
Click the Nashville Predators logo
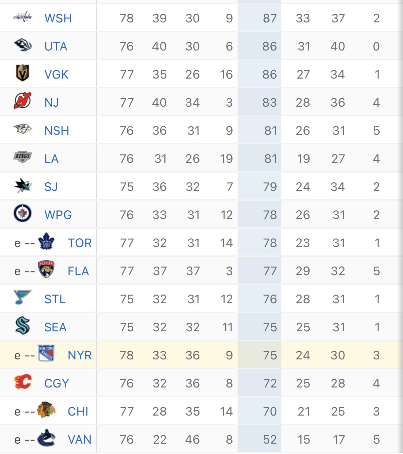point(22,129)
